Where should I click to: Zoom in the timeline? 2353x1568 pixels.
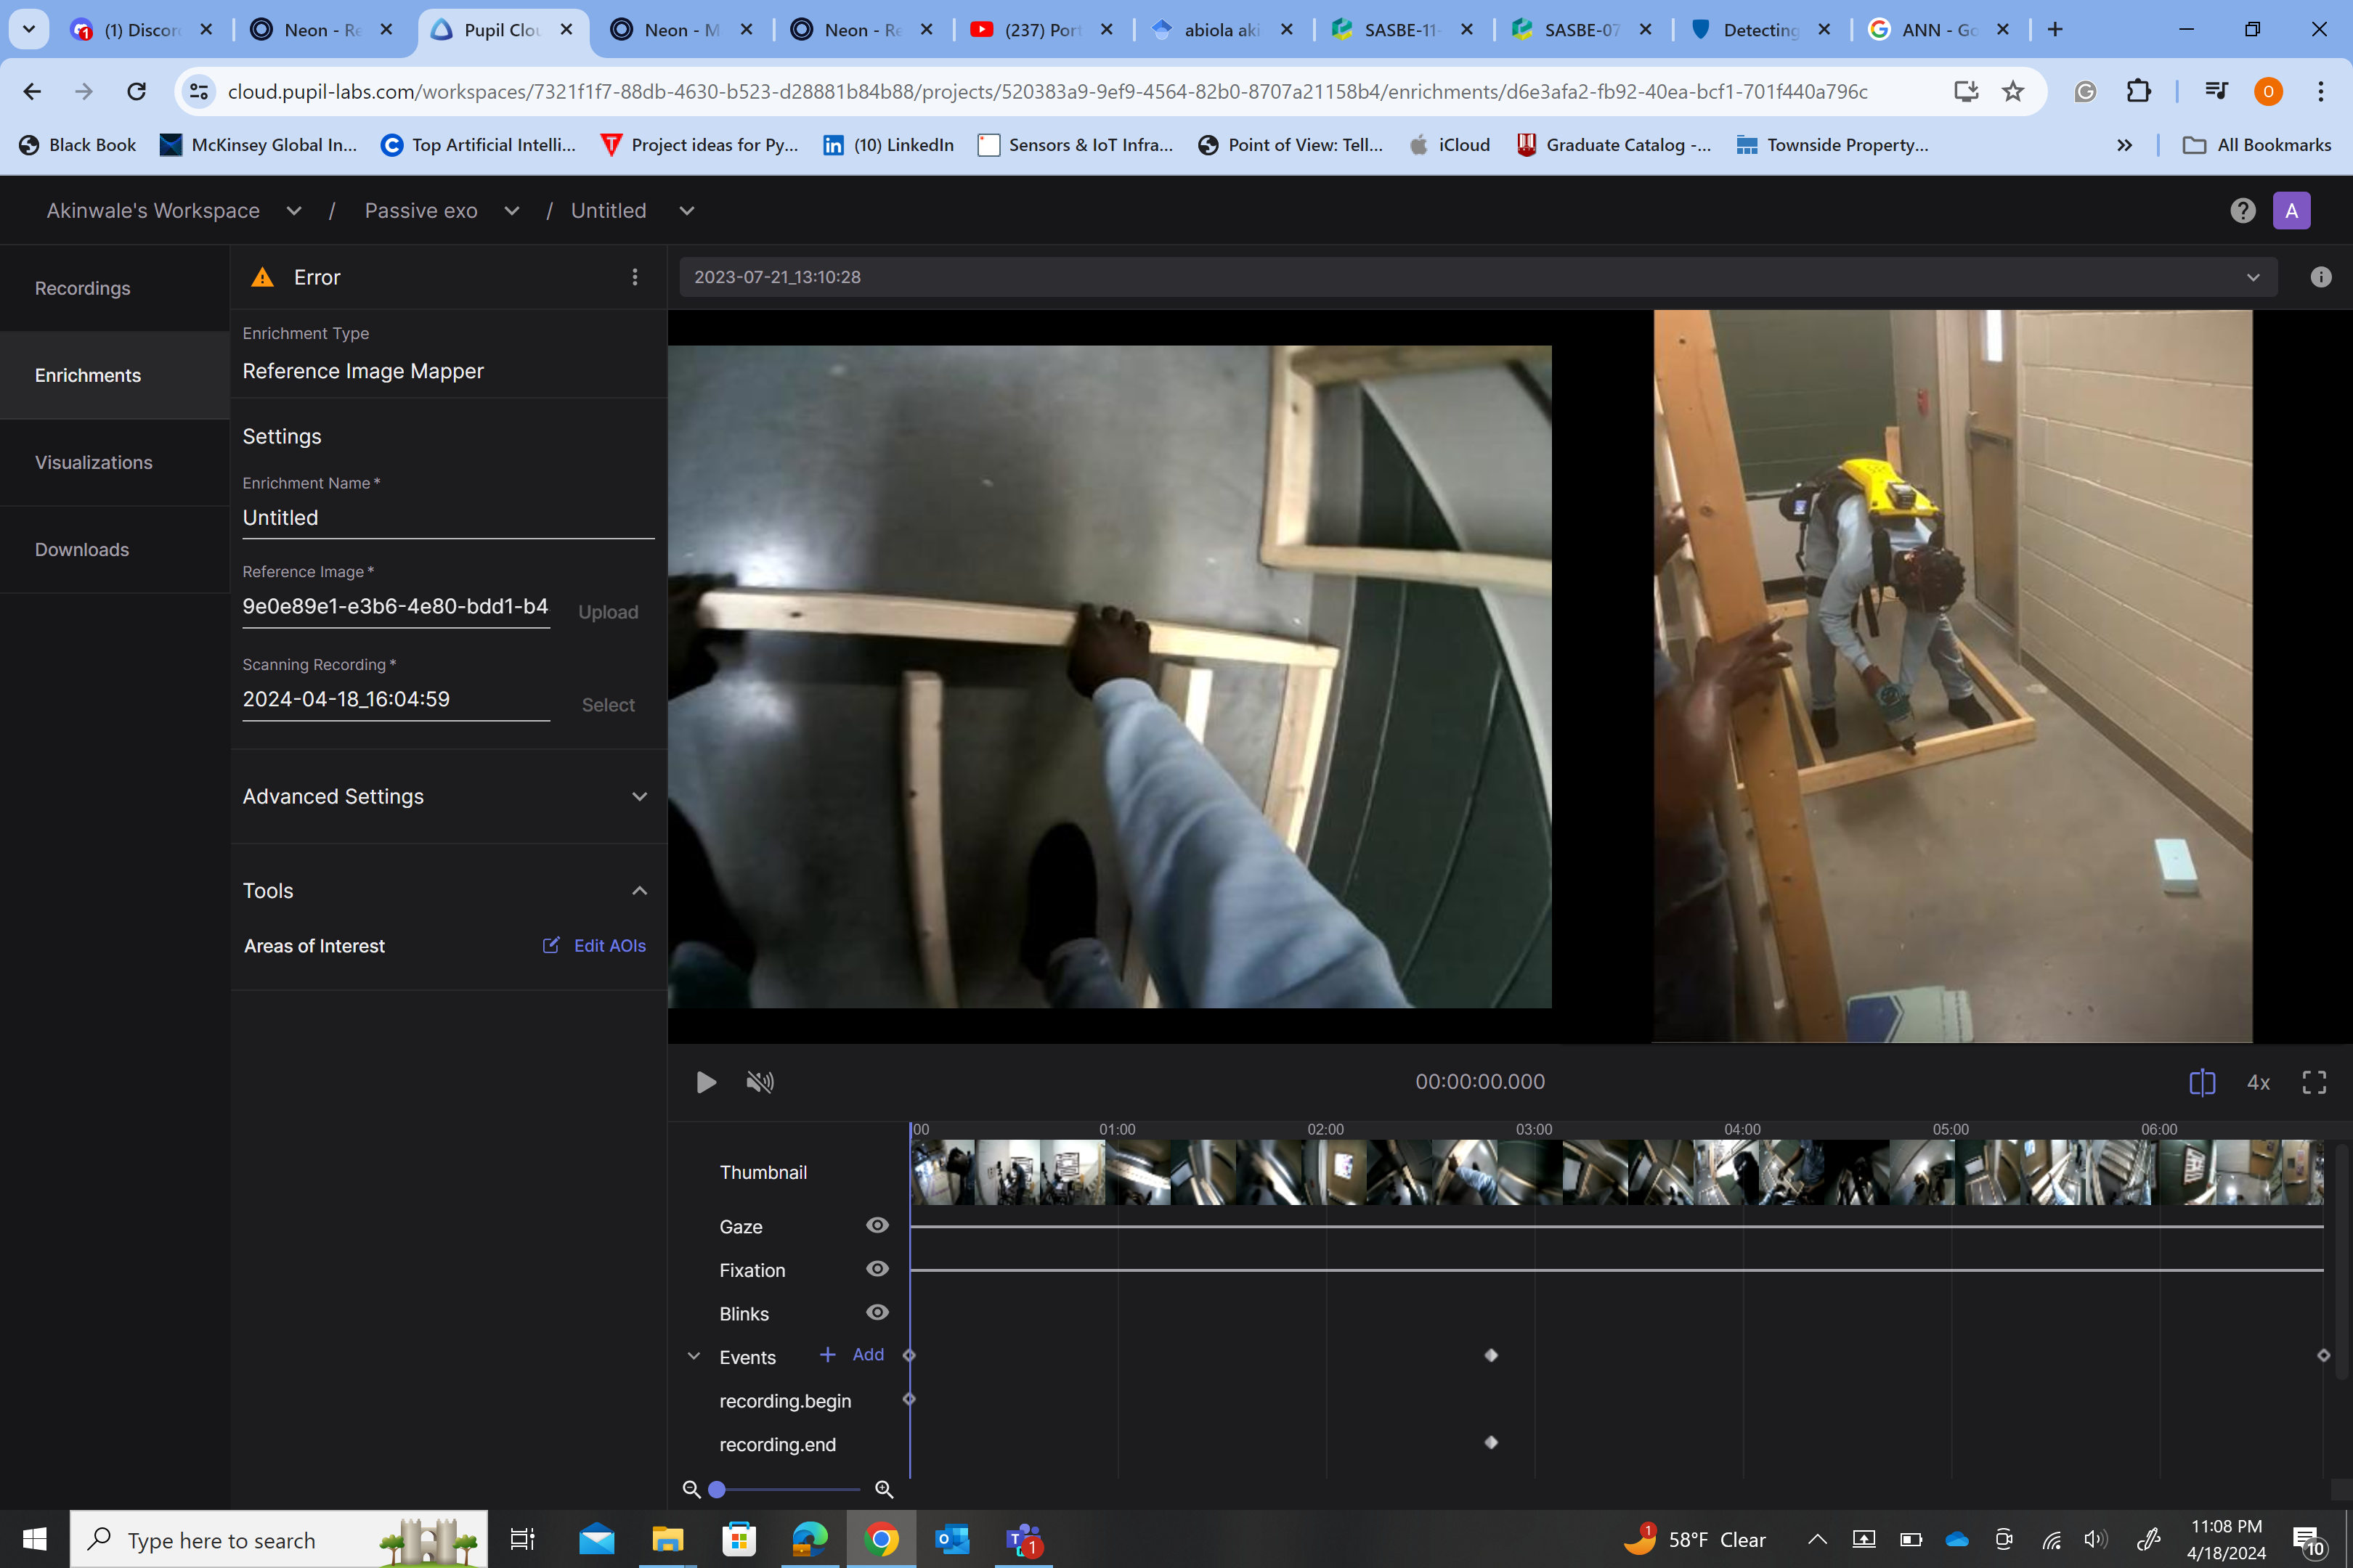coord(883,1489)
